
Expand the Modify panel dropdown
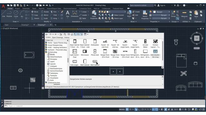tap(47, 22)
